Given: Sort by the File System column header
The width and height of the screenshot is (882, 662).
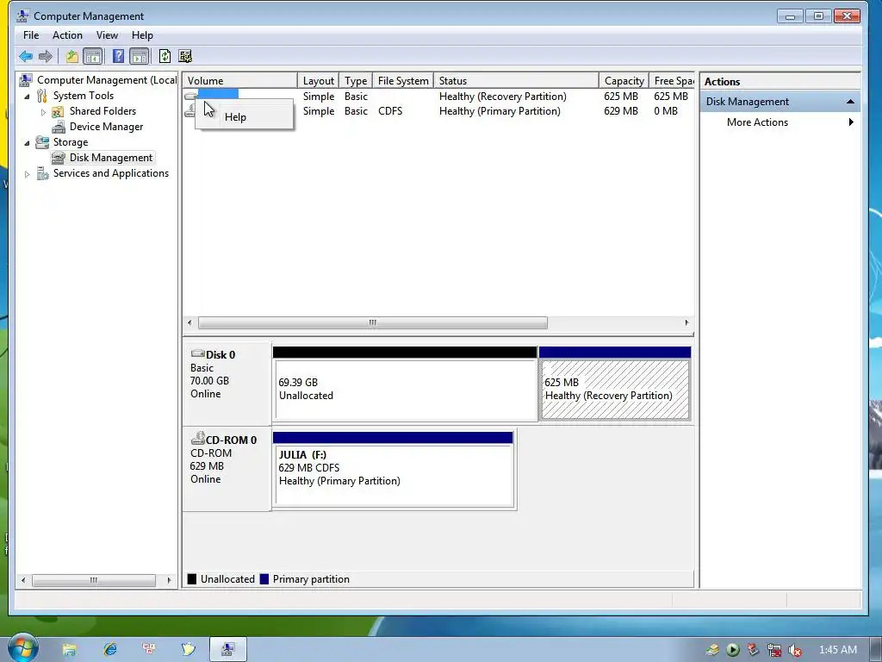Looking at the screenshot, I should click(x=403, y=80).
